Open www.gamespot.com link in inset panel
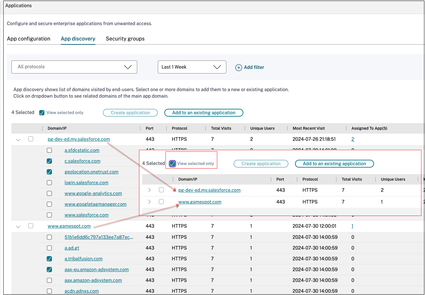 click(200, 202)
